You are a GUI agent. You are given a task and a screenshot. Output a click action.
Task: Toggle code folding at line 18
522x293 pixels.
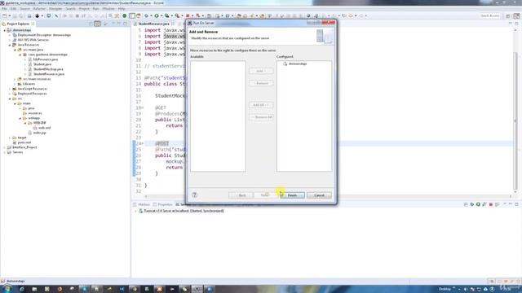click(143, 107)
